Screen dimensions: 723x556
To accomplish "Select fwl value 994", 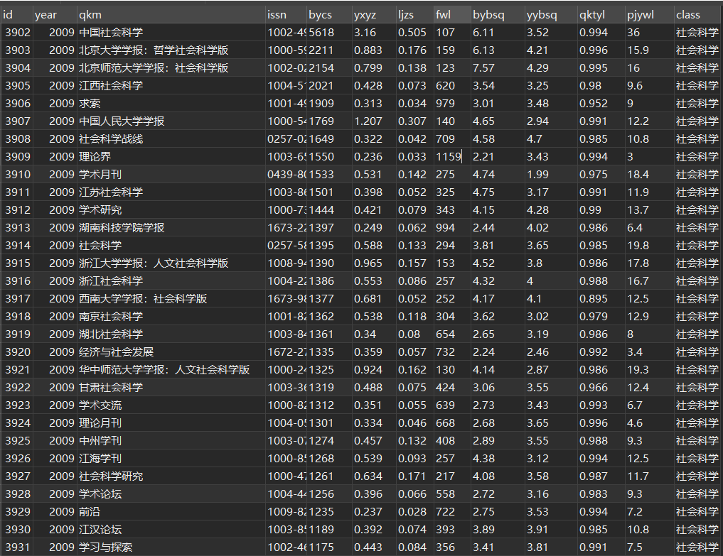I will [452, 227].
